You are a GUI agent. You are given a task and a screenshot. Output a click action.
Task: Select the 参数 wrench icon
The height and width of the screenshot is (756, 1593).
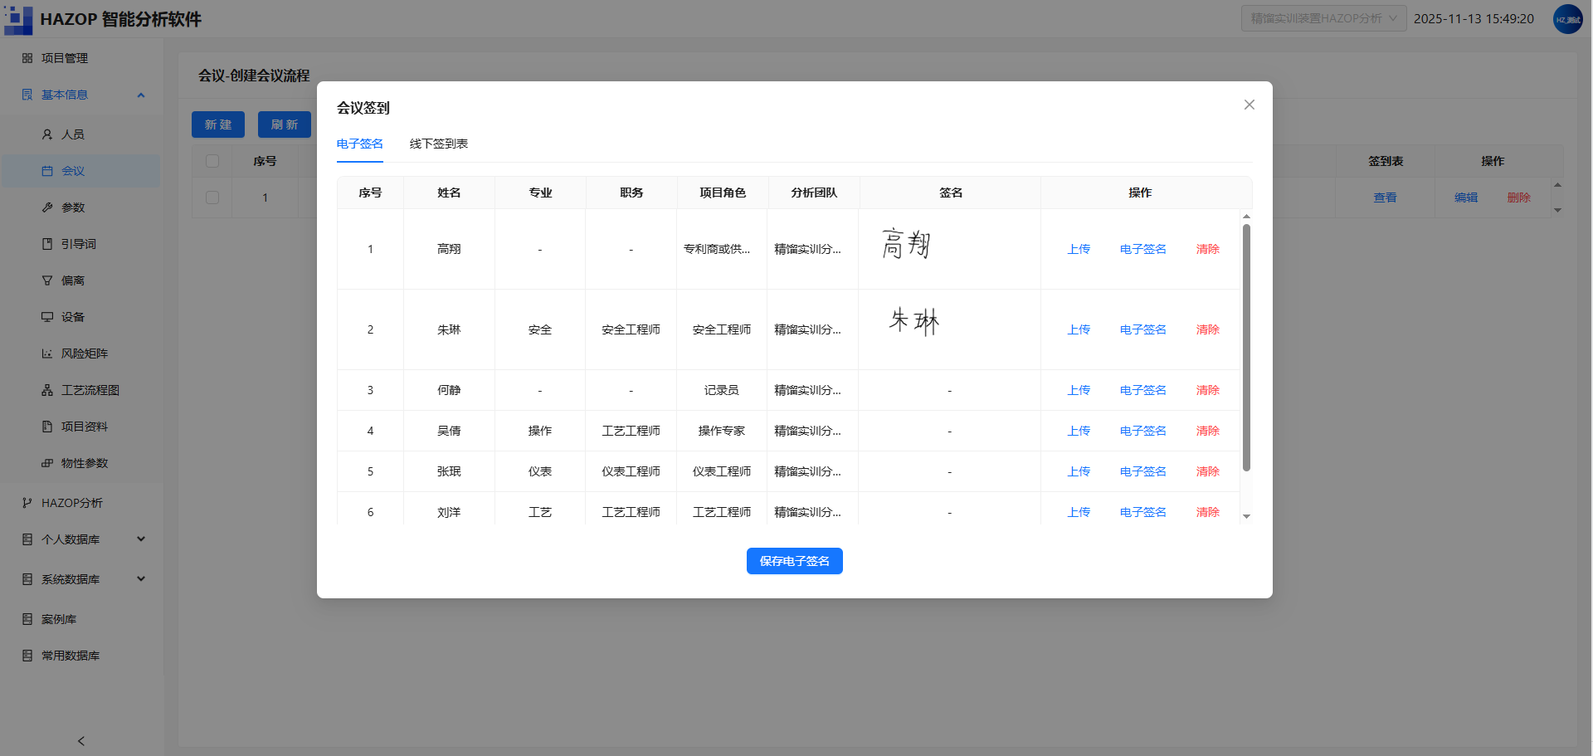click(x=47, y=207)
